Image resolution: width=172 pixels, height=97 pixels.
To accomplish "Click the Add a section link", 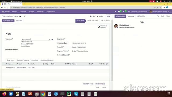I will point(21,68).
